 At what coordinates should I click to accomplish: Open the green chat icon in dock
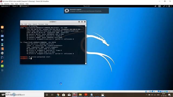tap(2, 66)
